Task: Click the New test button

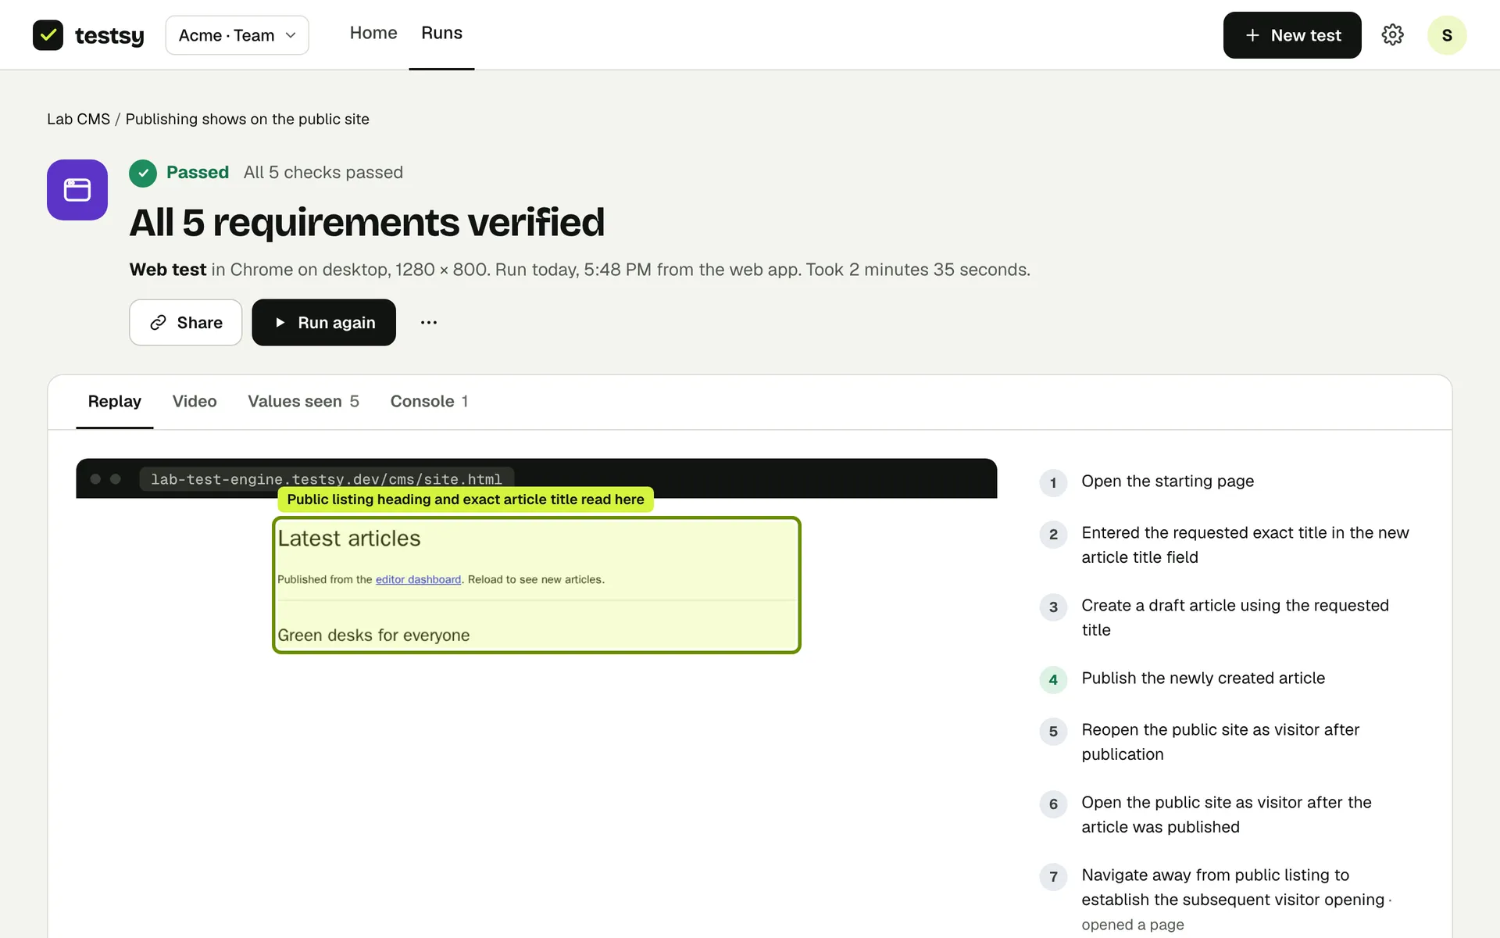Action: click(x=1292, y=35)
